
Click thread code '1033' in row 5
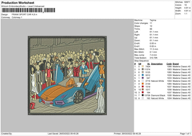pos(169,78)
